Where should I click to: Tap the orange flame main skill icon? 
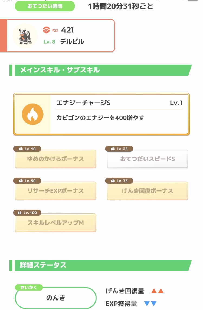33,114
